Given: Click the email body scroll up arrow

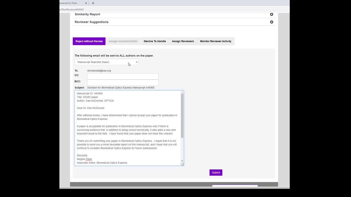Looking at the screenshot, I should click(182, 92).
